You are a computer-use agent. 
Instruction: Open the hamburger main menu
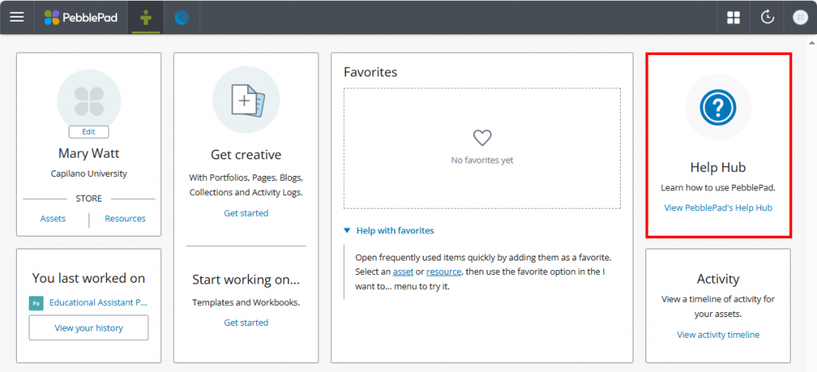click(18, 18)
